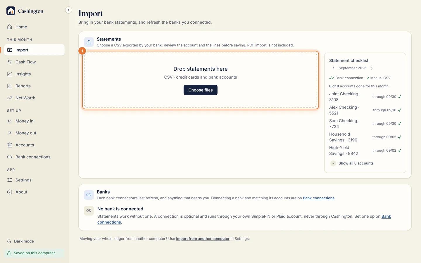This screenshot has height=263, width=421.
Task: Click the Saved on this computer status
Action: click(34, 253)
